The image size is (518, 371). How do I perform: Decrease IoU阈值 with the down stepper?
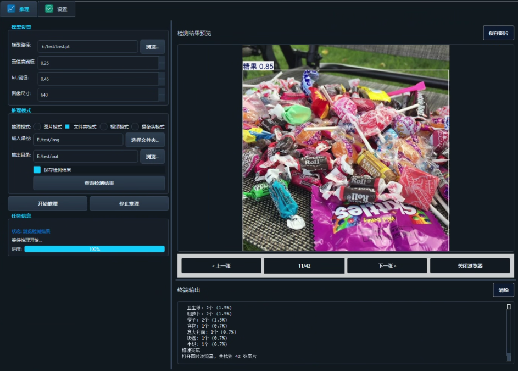tap(161, 82)
